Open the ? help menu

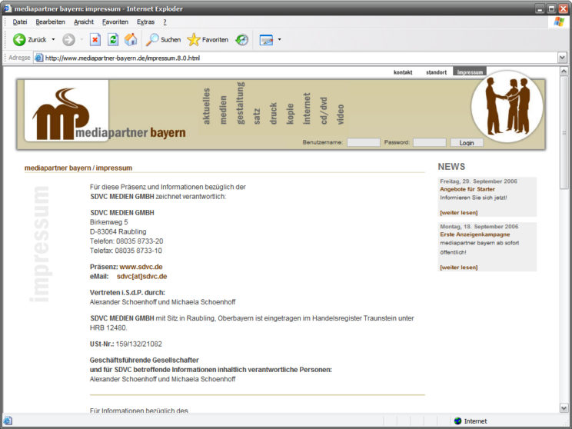165,22
